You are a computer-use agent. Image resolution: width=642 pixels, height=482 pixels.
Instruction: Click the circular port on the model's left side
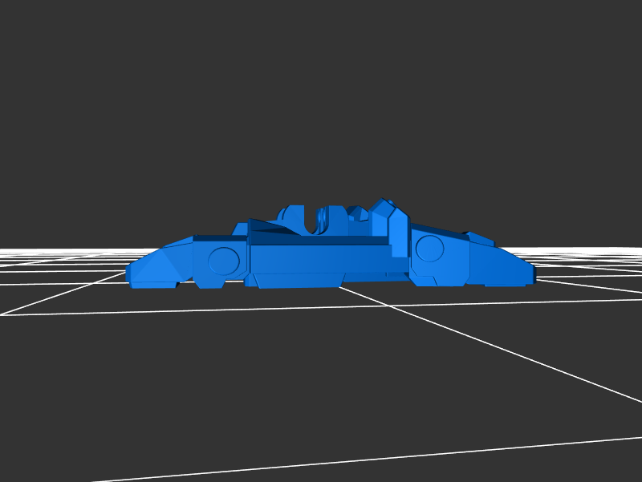click(223, 261)
